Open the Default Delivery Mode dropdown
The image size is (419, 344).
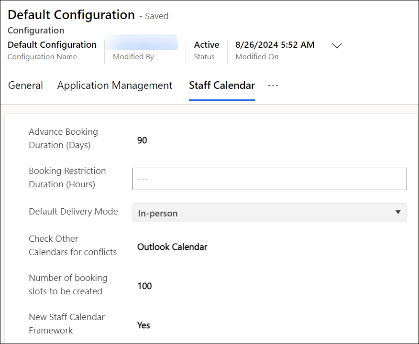click(x=269, y=213)
